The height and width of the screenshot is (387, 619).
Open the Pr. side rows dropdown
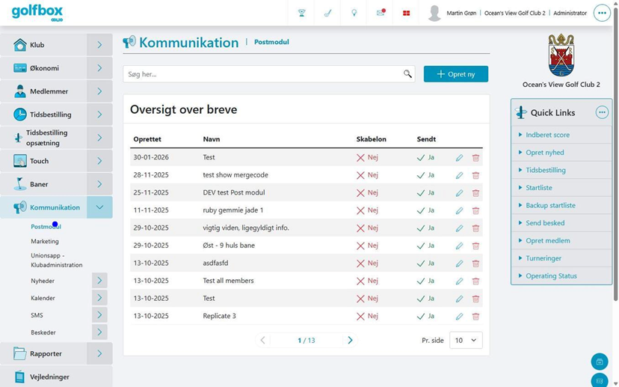point(466,340)
